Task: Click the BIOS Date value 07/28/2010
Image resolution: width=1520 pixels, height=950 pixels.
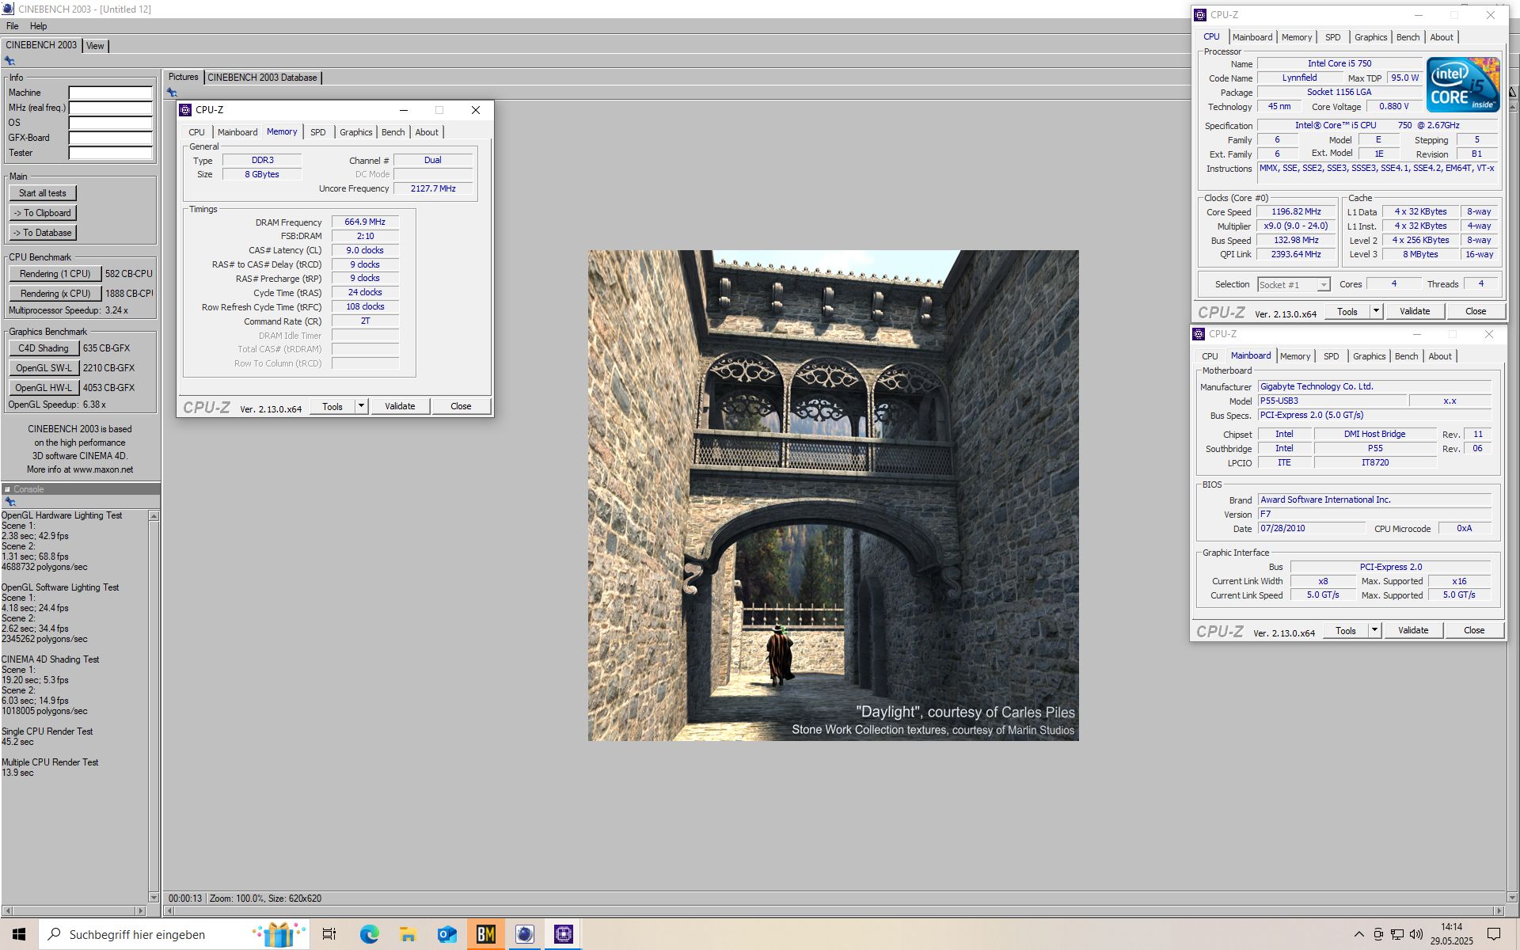Action: [1310, 529]
